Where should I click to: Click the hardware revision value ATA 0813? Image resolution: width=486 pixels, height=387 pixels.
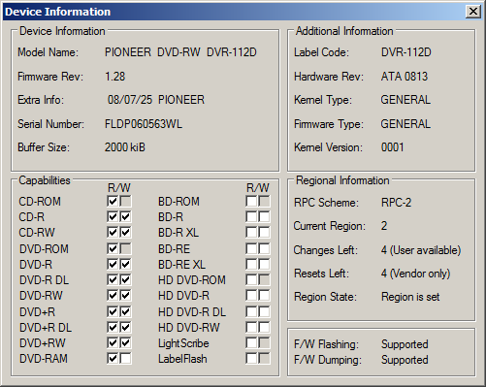click(x=405, y=77)
